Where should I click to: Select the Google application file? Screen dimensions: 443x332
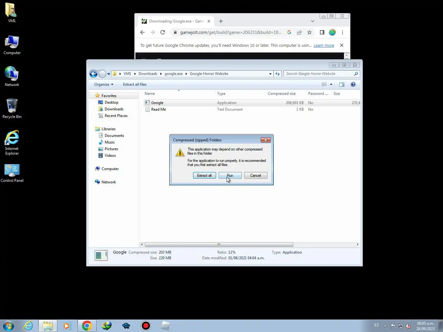[x=157, y=103]
